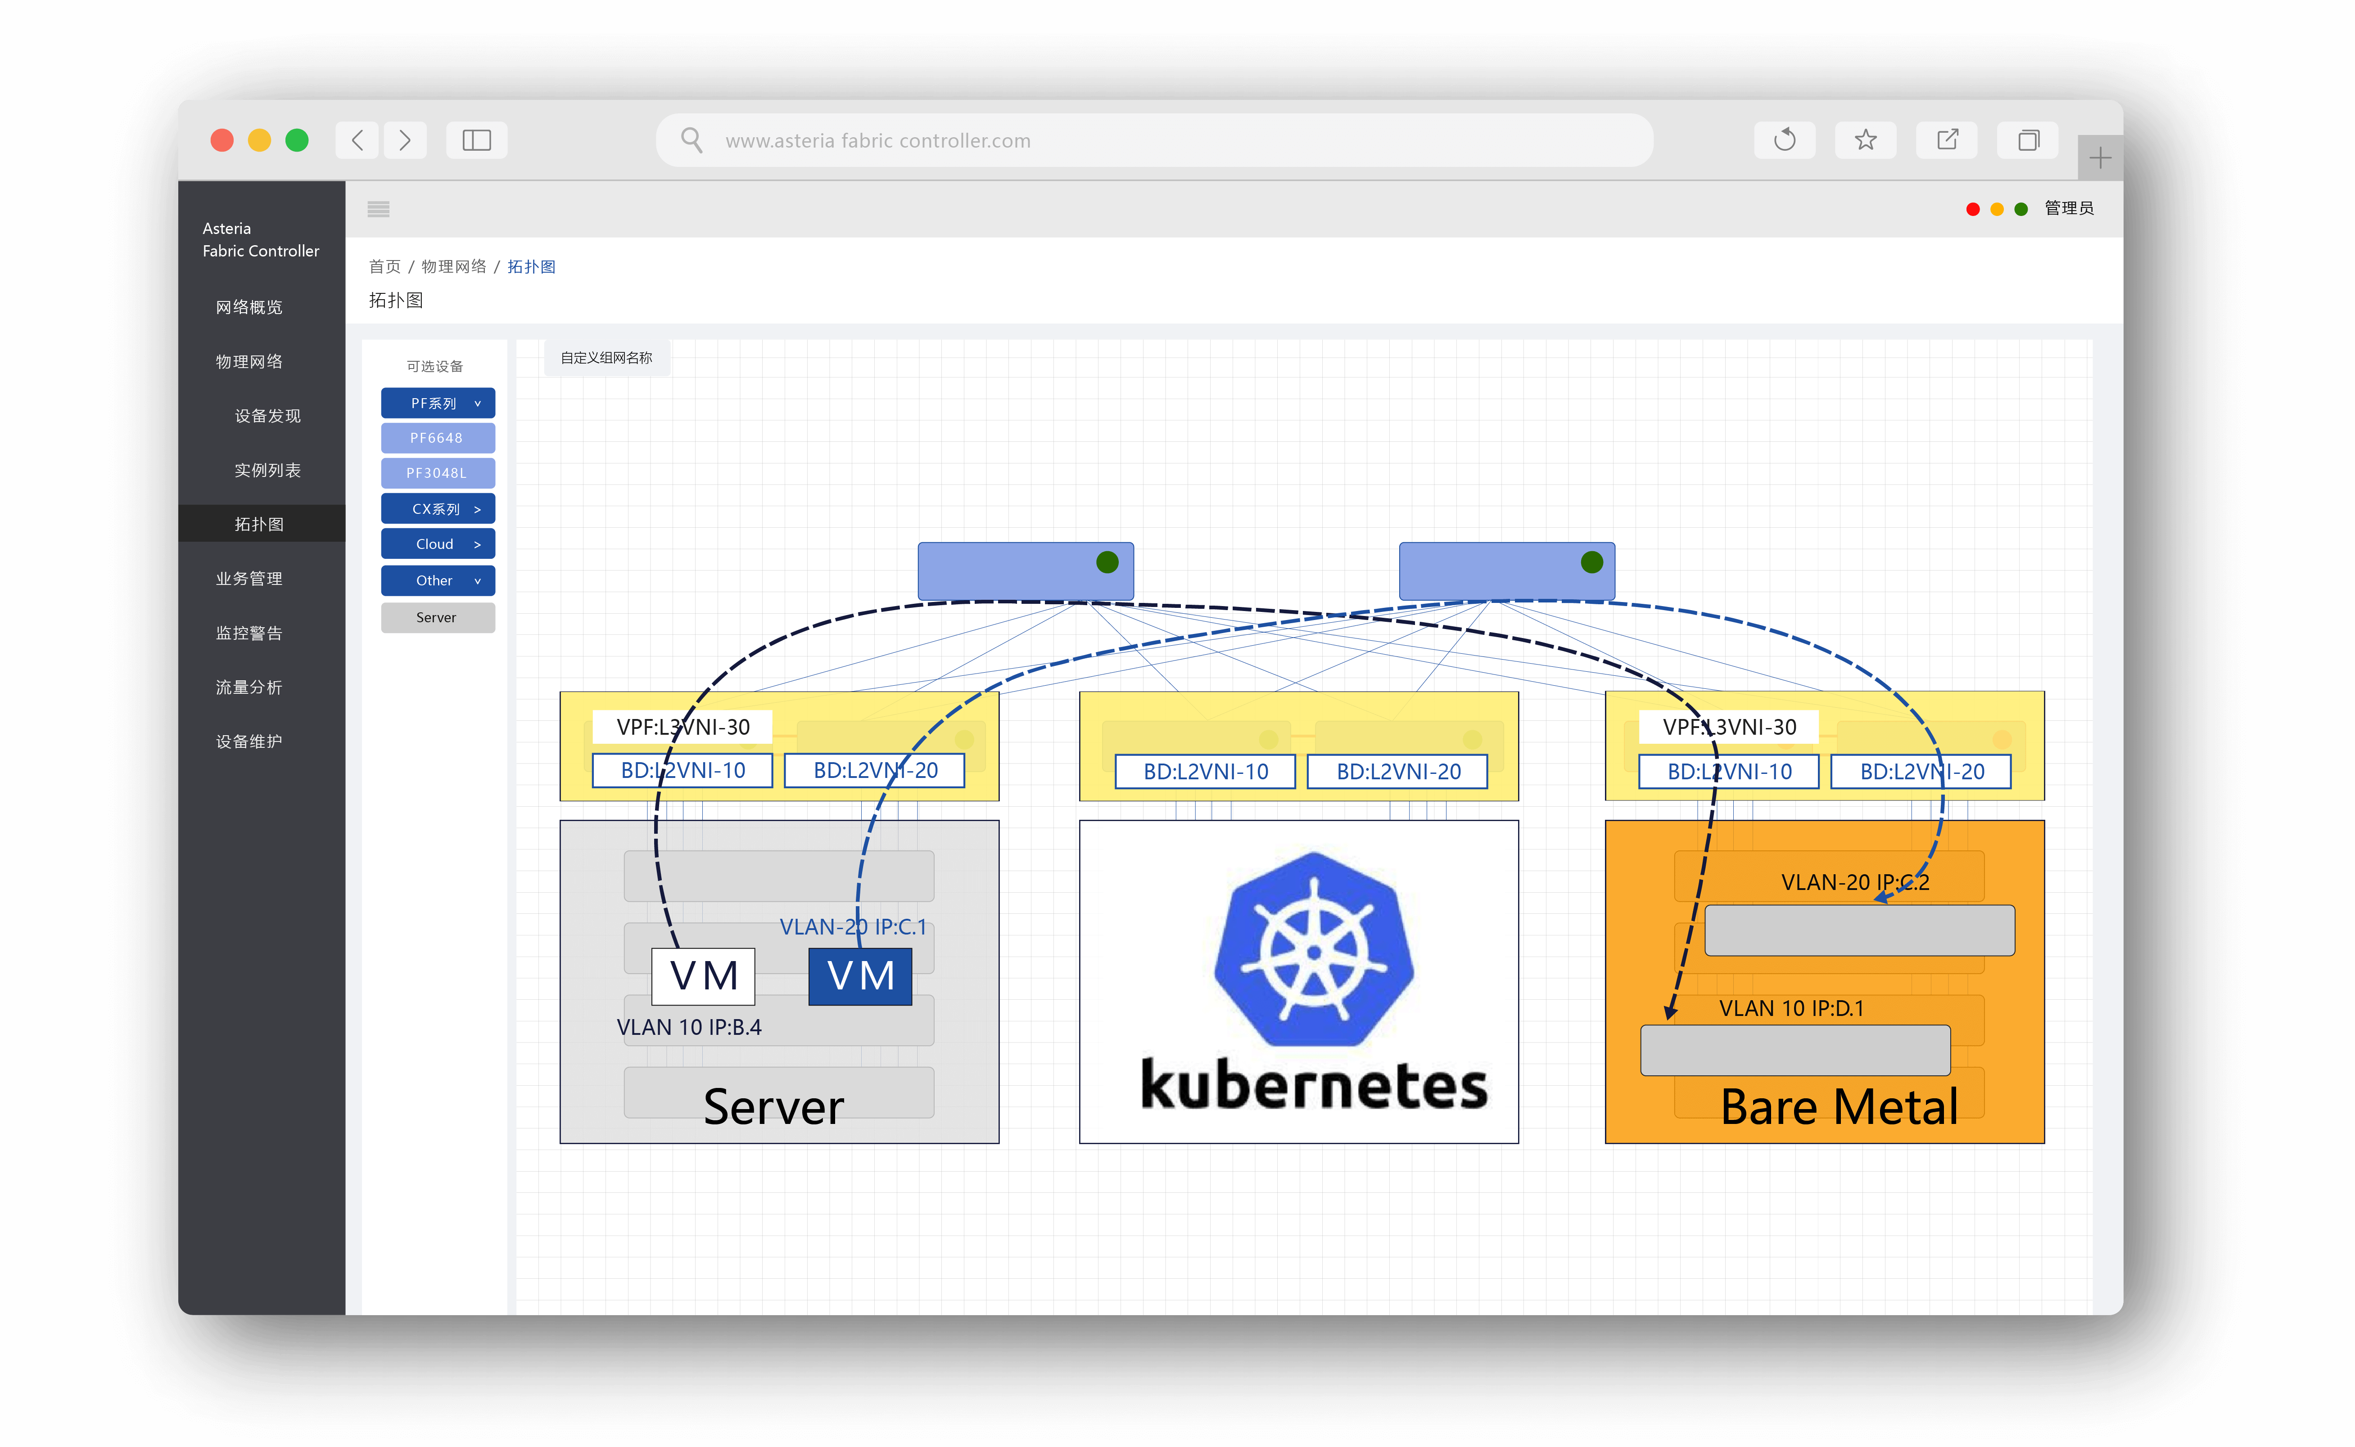Toggle the browser sidebar panel icon
This screenshot has height=1447, width=2355.
477,141
